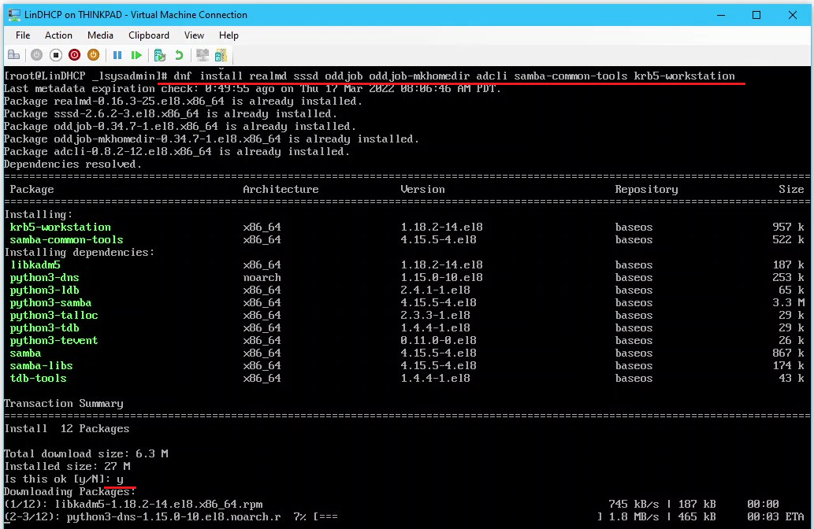Click the 'Is this ok [y/N]: y' prompt
This screenshot has height=529, width=814.
tap(64, 479)
